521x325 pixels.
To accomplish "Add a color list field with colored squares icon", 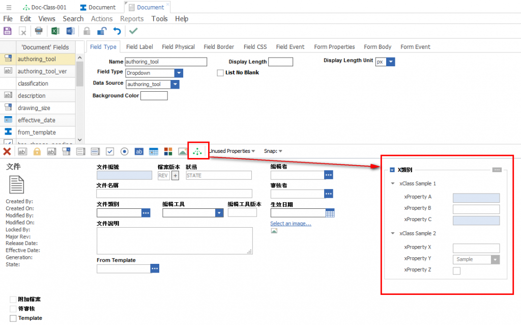I will [168, 152].
